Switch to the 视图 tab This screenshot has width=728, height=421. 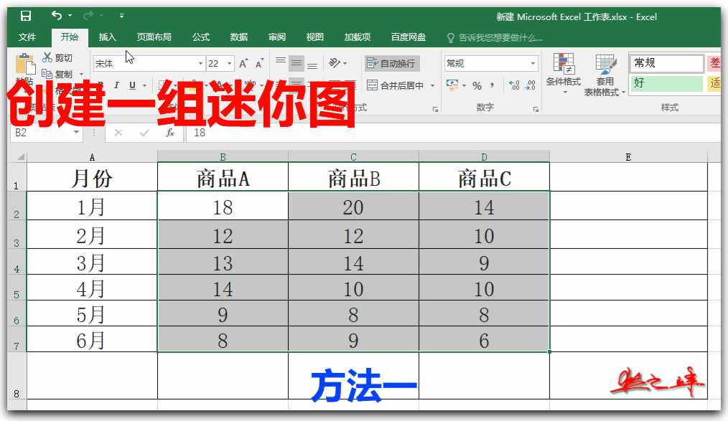[x=314, y=37]
